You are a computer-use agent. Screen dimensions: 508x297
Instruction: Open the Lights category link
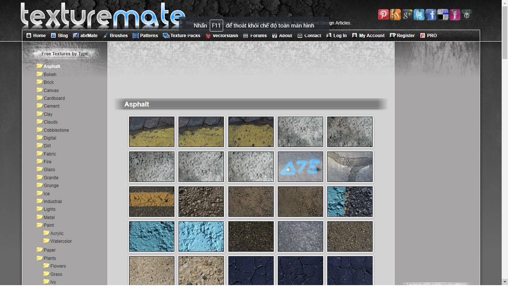coord(49,209)
